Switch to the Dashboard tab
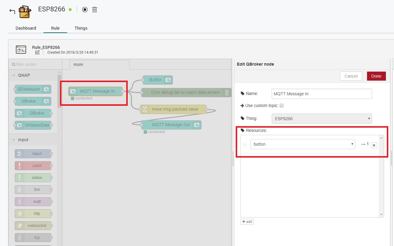Screen dimensions: 394x246 (x=26, y=28)
